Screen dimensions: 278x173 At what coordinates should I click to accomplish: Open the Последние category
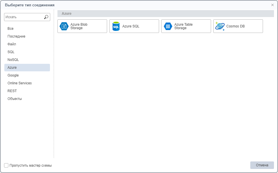click(16, 36)
